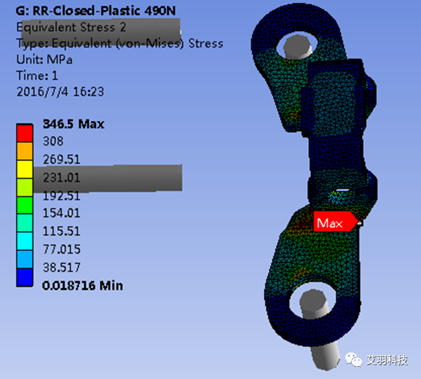Screen dimensions: 421x379
Task: Click the 'Equivalent Stress 2' label
Action: pyautogui.click(x=71, y=27)
